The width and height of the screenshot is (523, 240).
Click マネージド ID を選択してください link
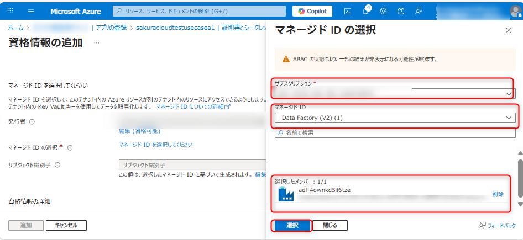(x=156, y=145)
